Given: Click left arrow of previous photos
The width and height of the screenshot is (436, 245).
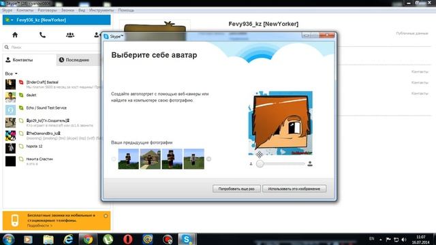Looking at the screenshot, I should (114, 159).
